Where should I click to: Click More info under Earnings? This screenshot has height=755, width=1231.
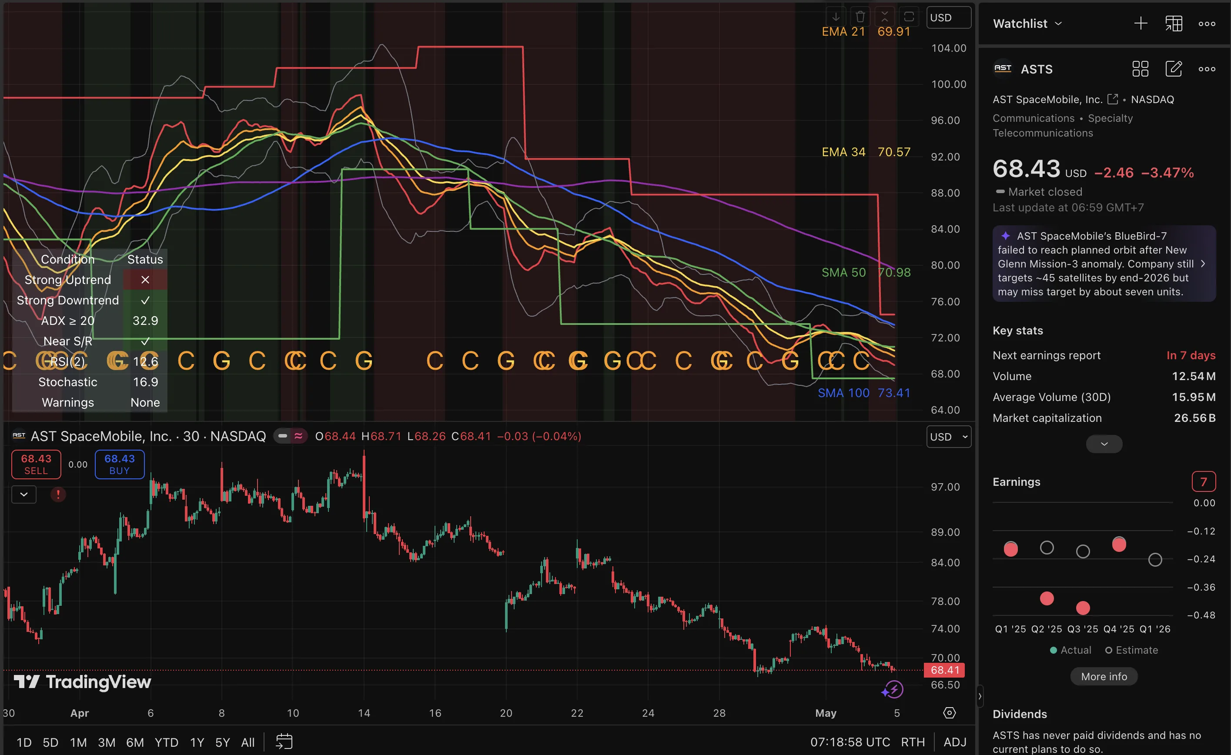(1104, 677)
